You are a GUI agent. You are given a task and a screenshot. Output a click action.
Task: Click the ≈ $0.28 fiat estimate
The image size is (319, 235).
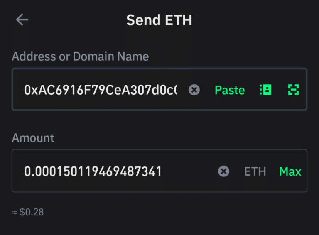(28, 212)
